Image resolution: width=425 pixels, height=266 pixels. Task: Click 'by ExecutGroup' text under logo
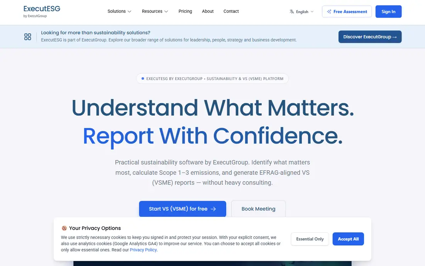point(35,16)
